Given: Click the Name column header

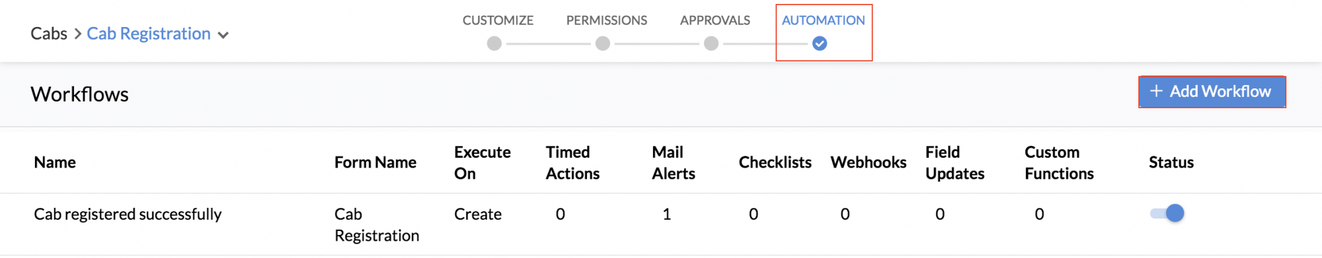Looking at the screenshot, I should point(55,162).
